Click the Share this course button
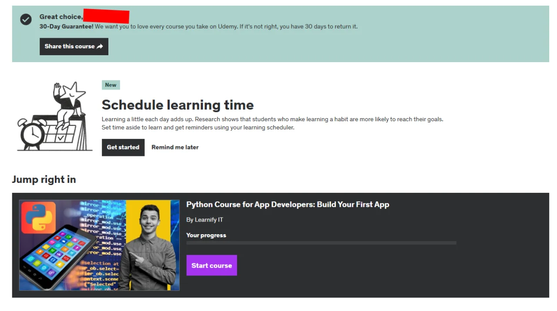This screenshot has width=557, height=311. pos(74,46)
